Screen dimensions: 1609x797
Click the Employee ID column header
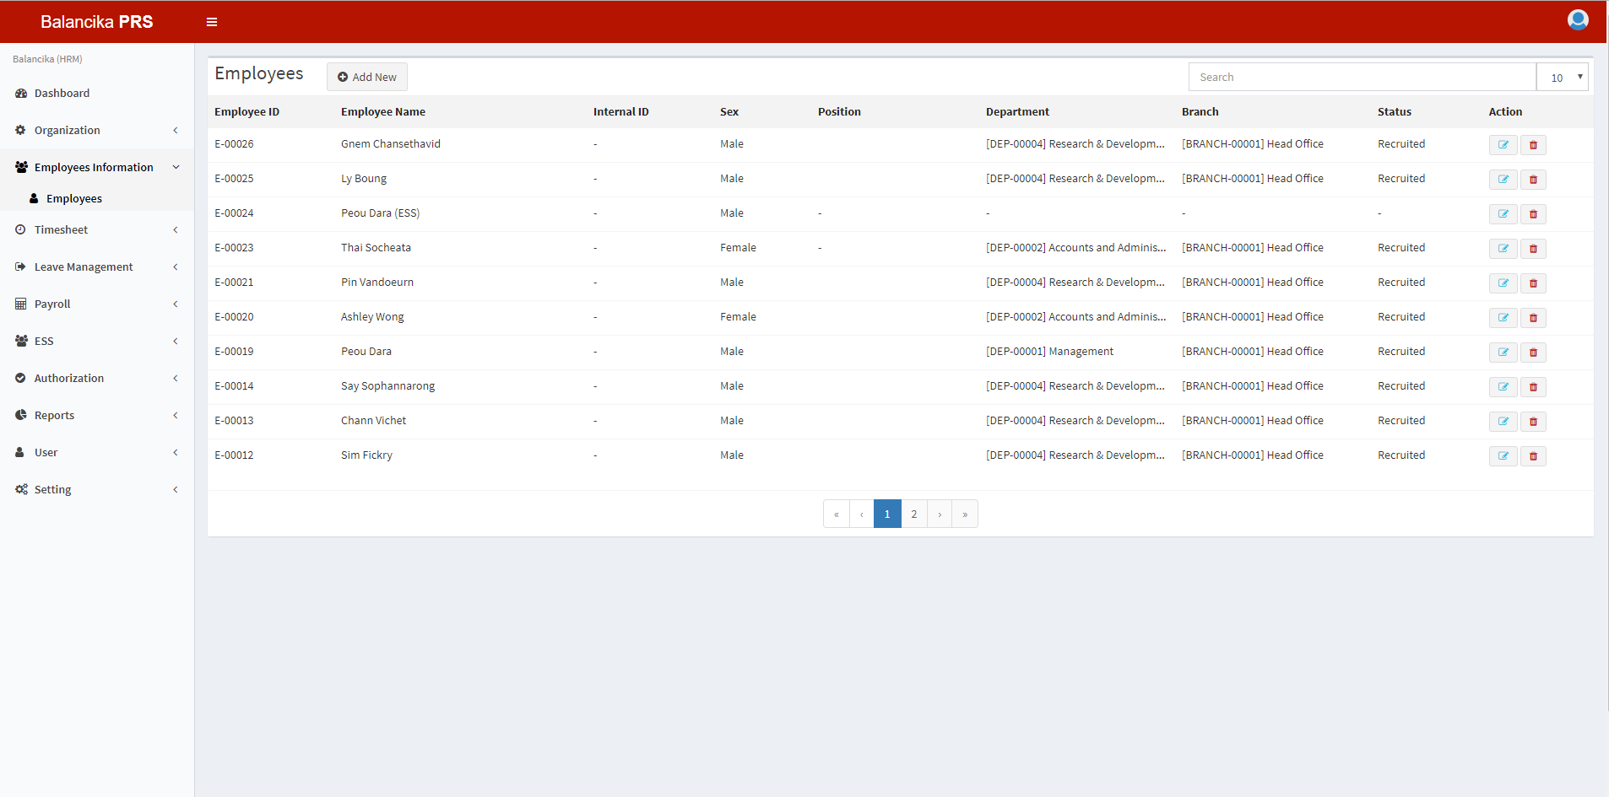tap(246, 111)
